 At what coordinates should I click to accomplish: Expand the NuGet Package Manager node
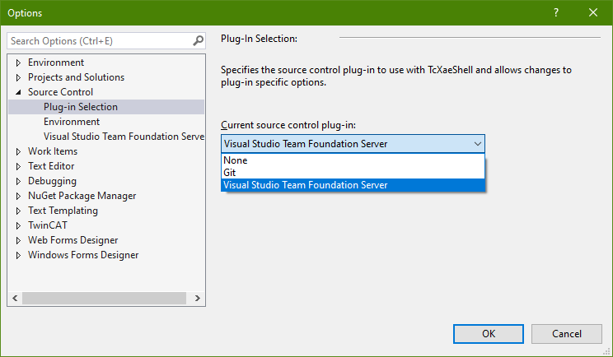[x=18, y=196]
